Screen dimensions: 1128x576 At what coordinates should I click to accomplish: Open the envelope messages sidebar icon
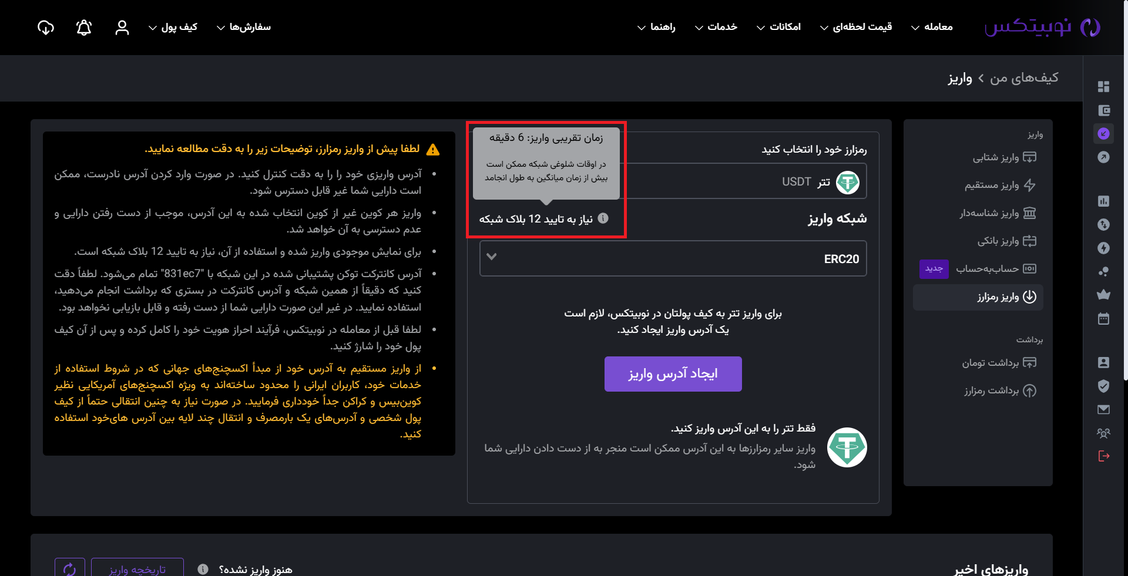tap(1103, 409)
